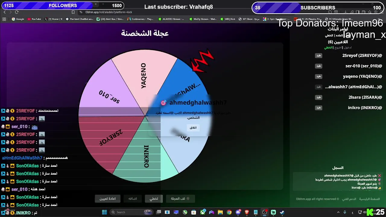Kick player ser-010 using طرد button

(318, 66)
